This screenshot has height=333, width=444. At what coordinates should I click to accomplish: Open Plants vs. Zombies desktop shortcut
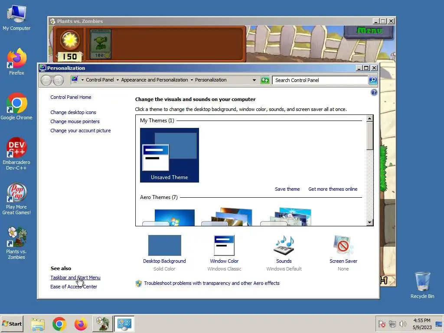[16, 243]
